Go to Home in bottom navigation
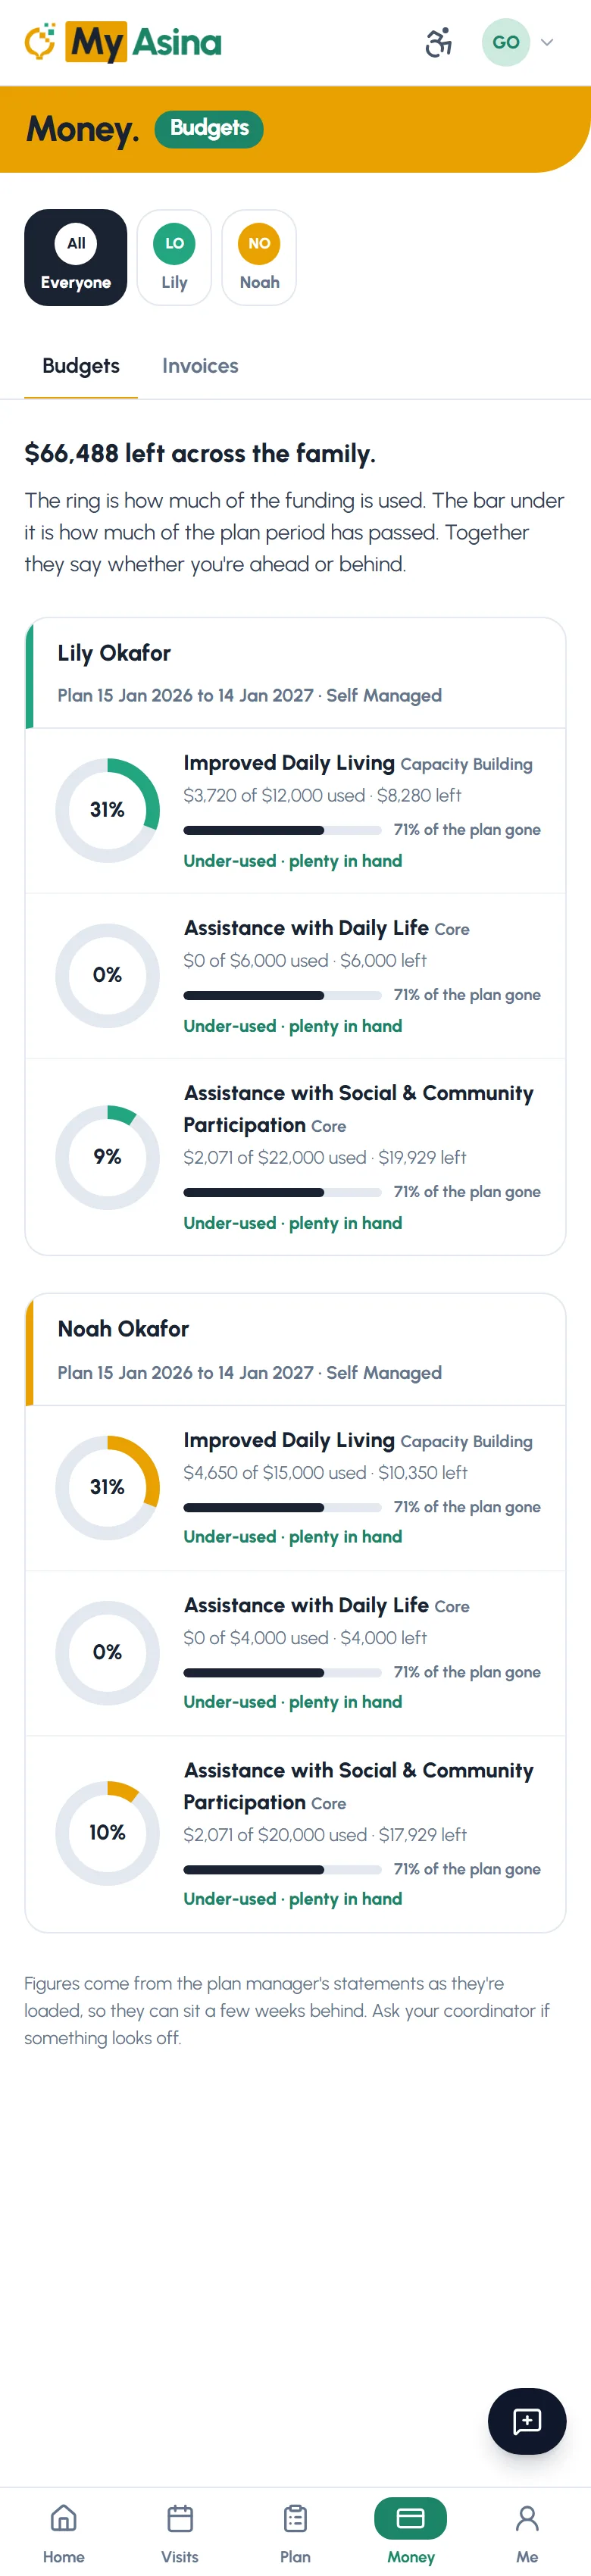The image size is (591, 2576). click(x=64, y=2519)
